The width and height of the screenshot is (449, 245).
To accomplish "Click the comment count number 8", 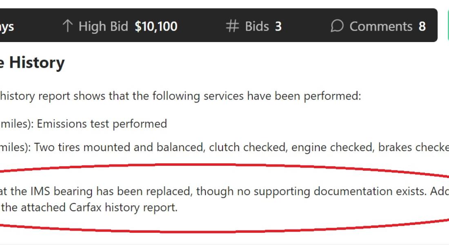I will [422, 27].
